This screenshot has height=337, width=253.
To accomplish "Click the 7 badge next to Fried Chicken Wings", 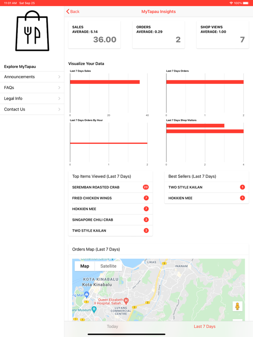I will pyautogui.click(x=146, y=198).
